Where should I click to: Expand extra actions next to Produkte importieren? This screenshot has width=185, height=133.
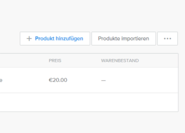tap(167, 38)
